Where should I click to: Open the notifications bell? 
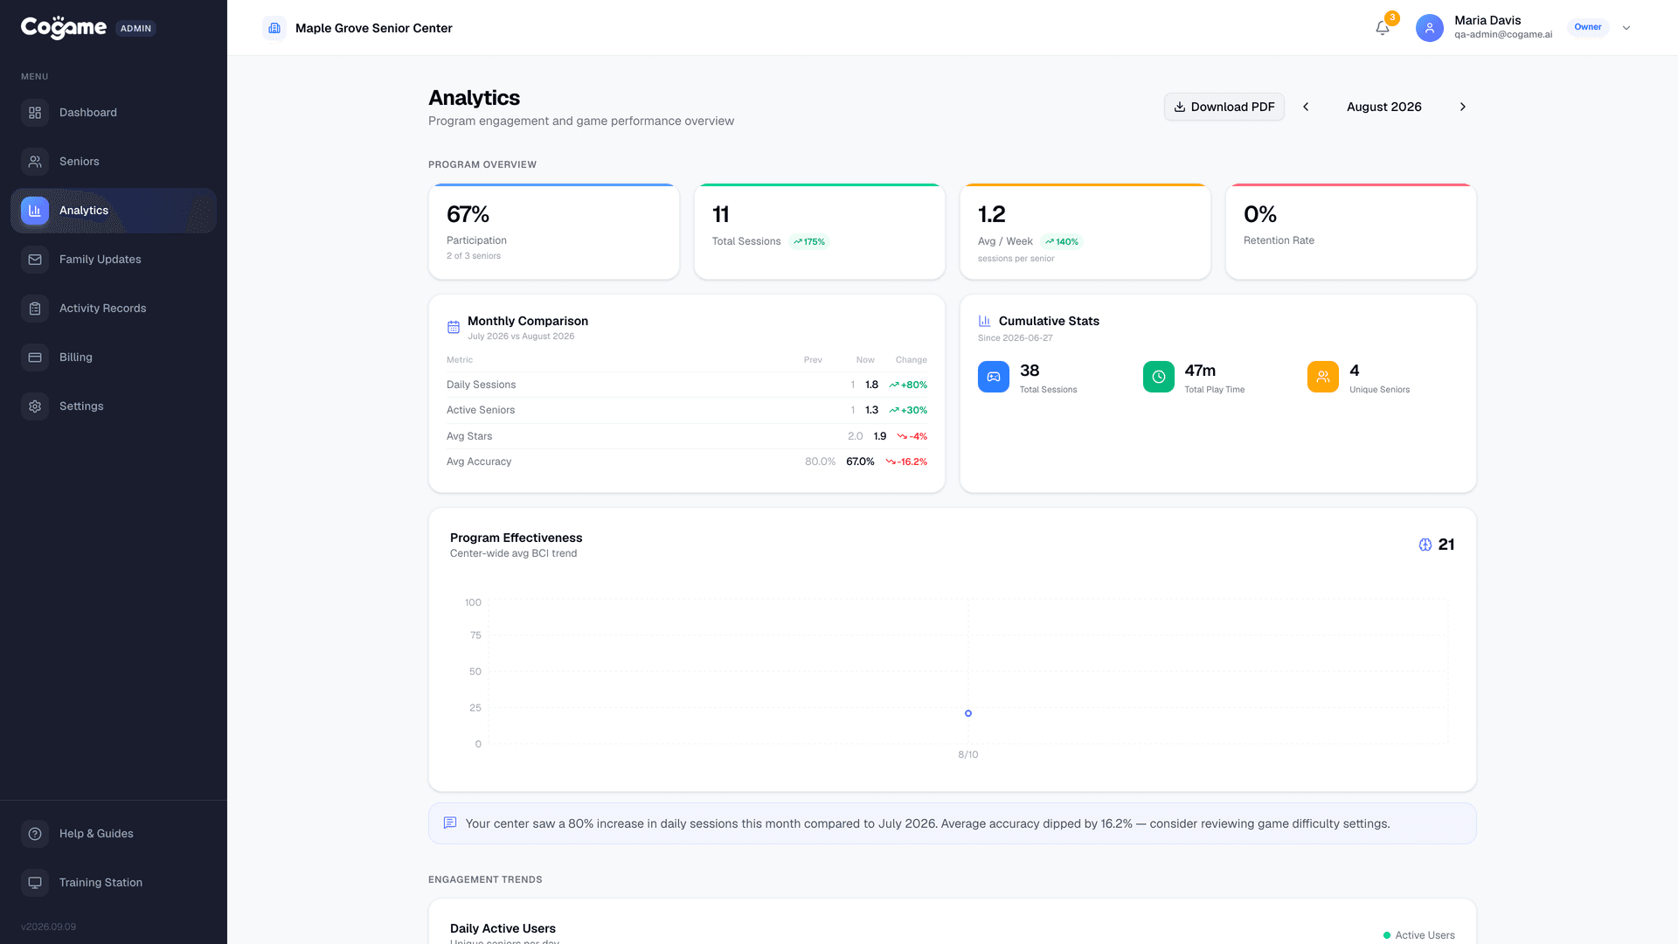tap(1383, 28)
